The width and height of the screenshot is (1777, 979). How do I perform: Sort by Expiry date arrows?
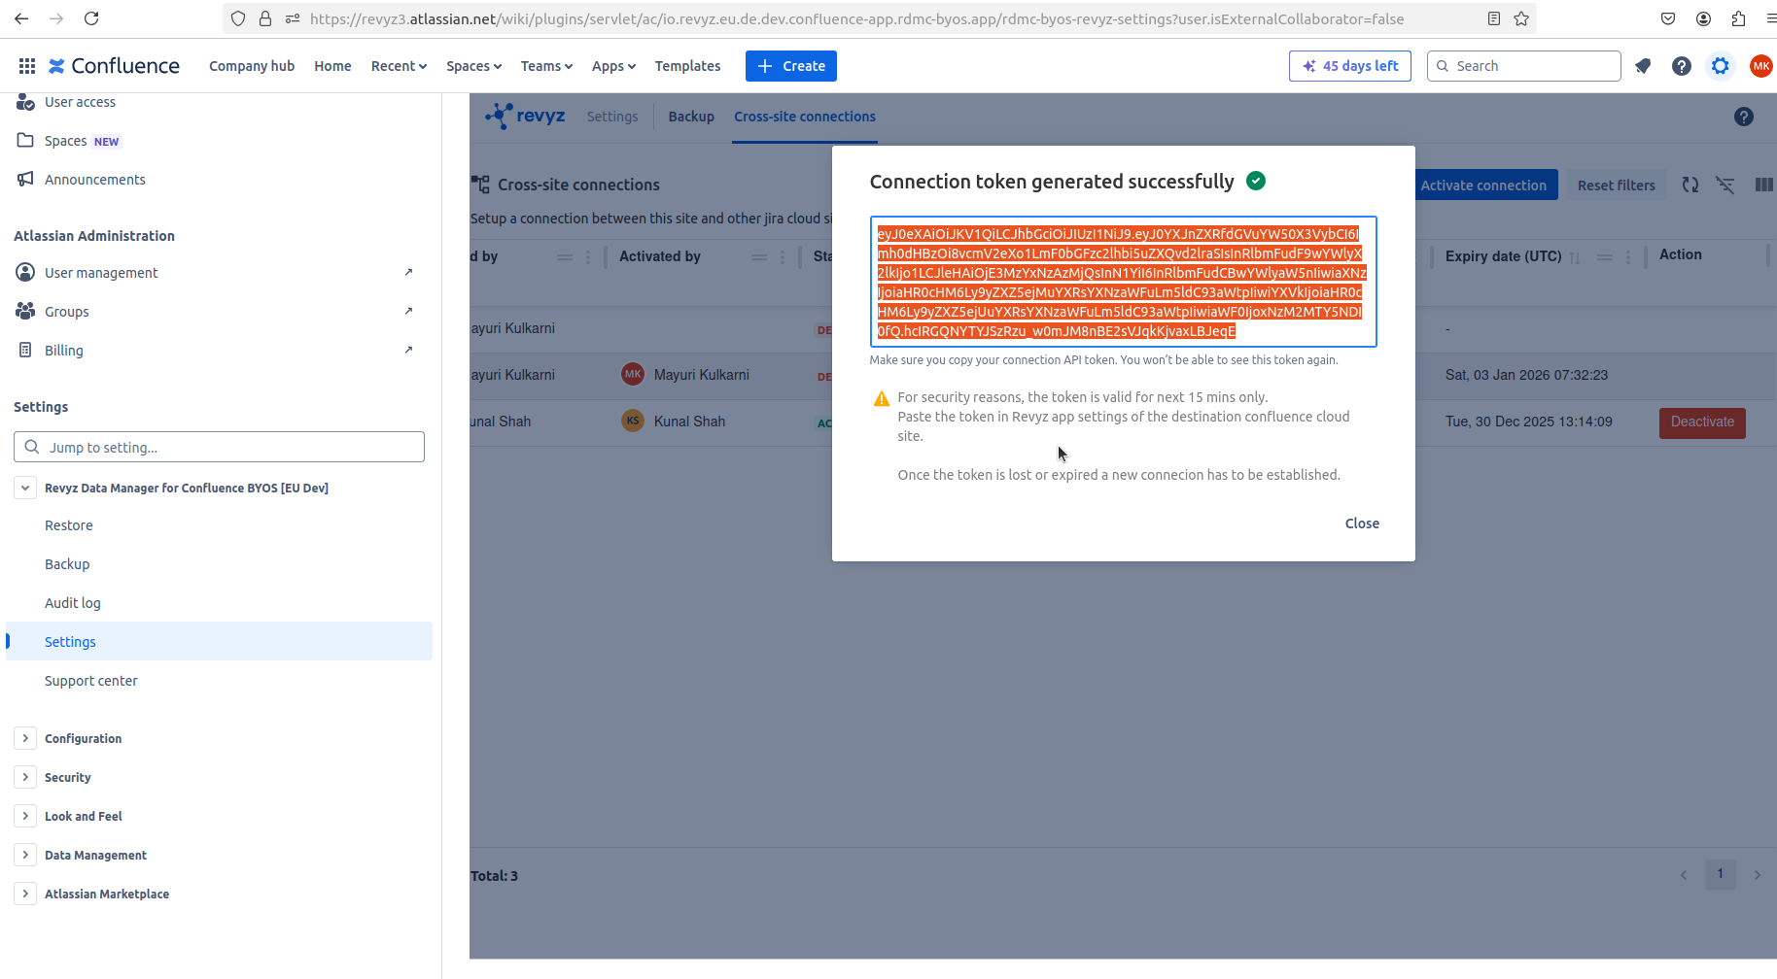click(x=1575, y=257)
